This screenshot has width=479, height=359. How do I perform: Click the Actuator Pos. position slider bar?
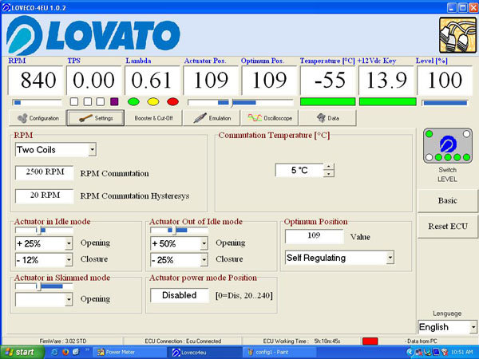click(240, 103)
